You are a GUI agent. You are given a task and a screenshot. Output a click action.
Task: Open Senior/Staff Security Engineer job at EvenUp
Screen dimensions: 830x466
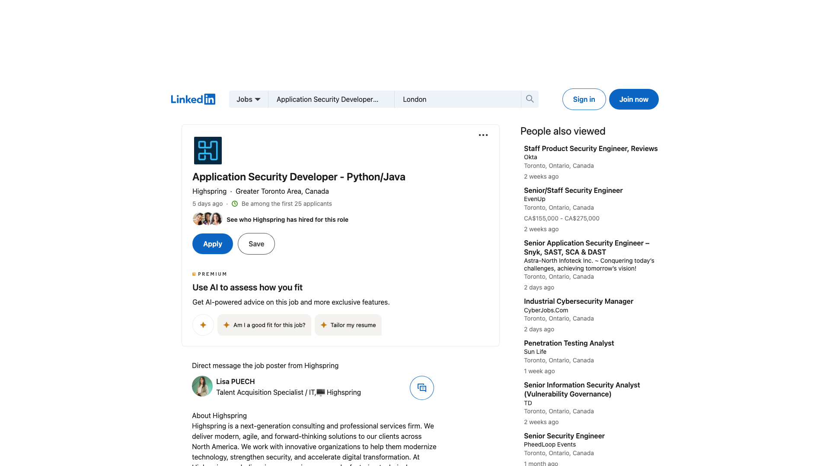pos(573,190)
